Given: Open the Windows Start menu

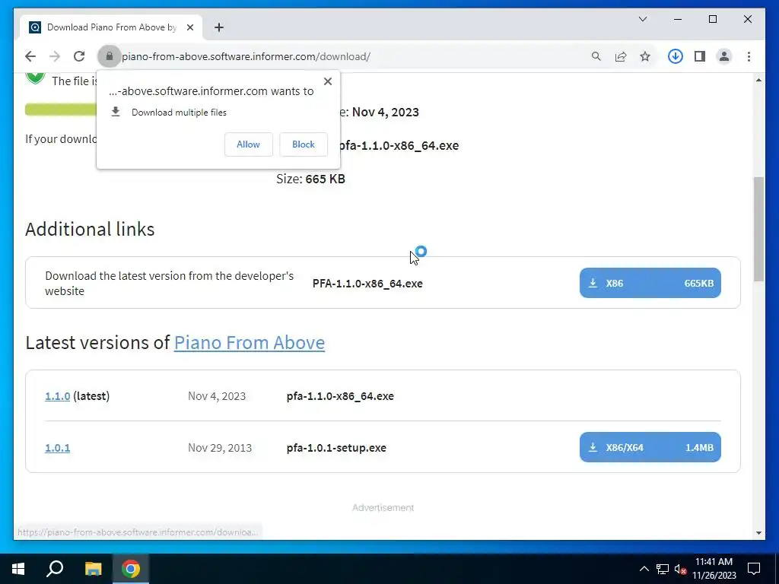Looking at the screenshot, I should pos(18,569).
